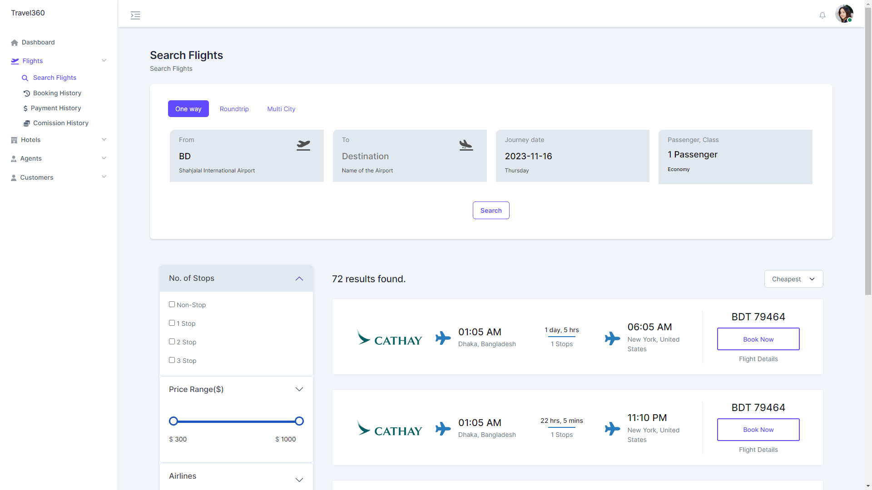The image size is (872, 490).
Task: Click the Hotels building icon
Action: pos(14,140)
